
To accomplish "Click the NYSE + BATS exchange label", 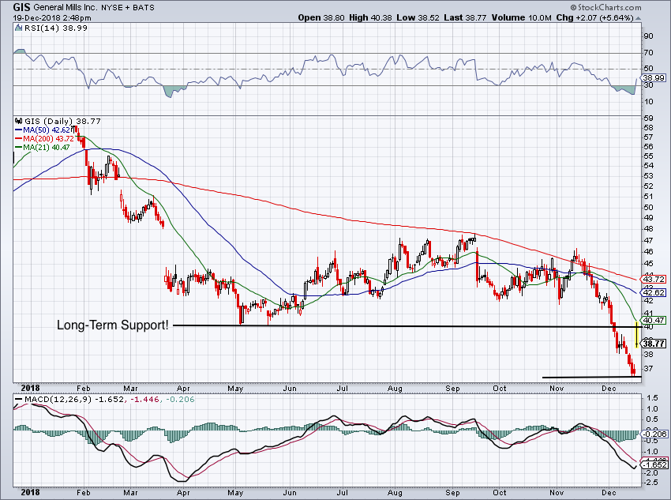I will click(x=128, y=7).
